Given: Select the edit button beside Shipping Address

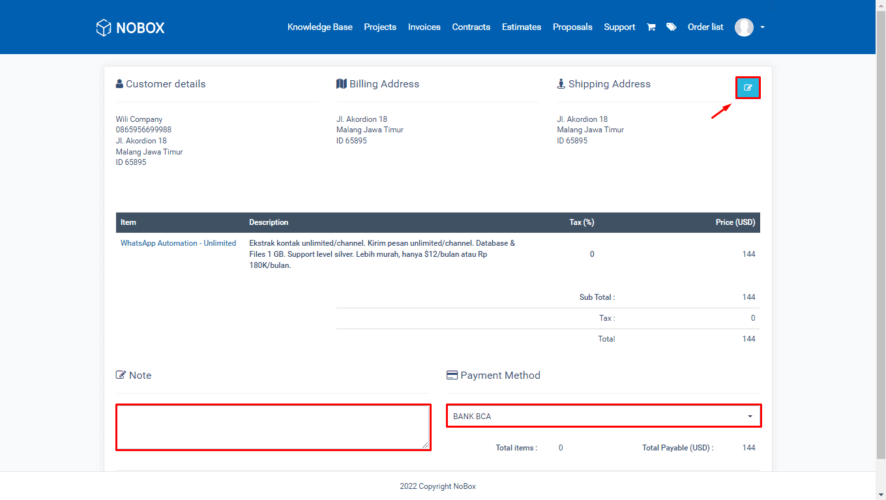Looking at the screenshot, I should click(747, 87).
